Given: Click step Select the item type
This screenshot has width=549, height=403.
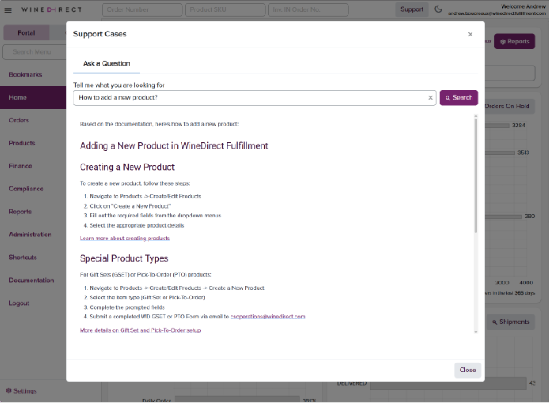Looking at the screenshot, I should coord(147,298).
